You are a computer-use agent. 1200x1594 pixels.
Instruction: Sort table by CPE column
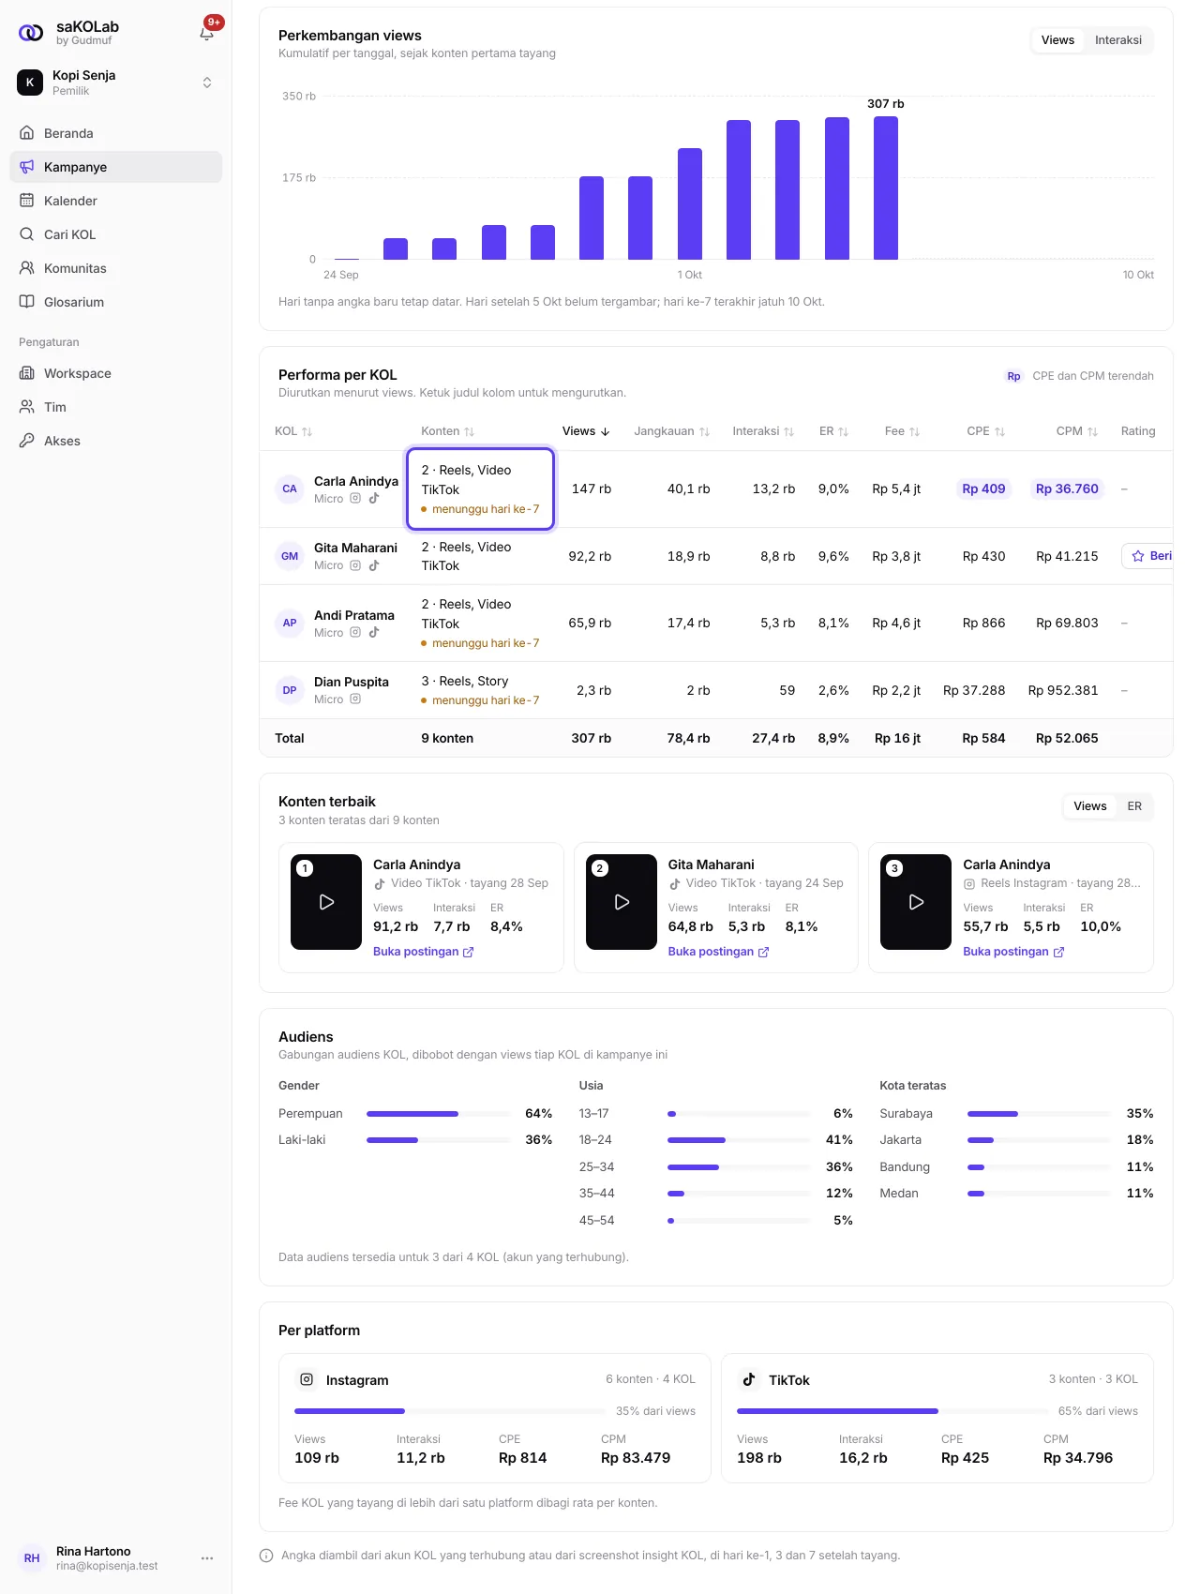(x=986, y=431)
